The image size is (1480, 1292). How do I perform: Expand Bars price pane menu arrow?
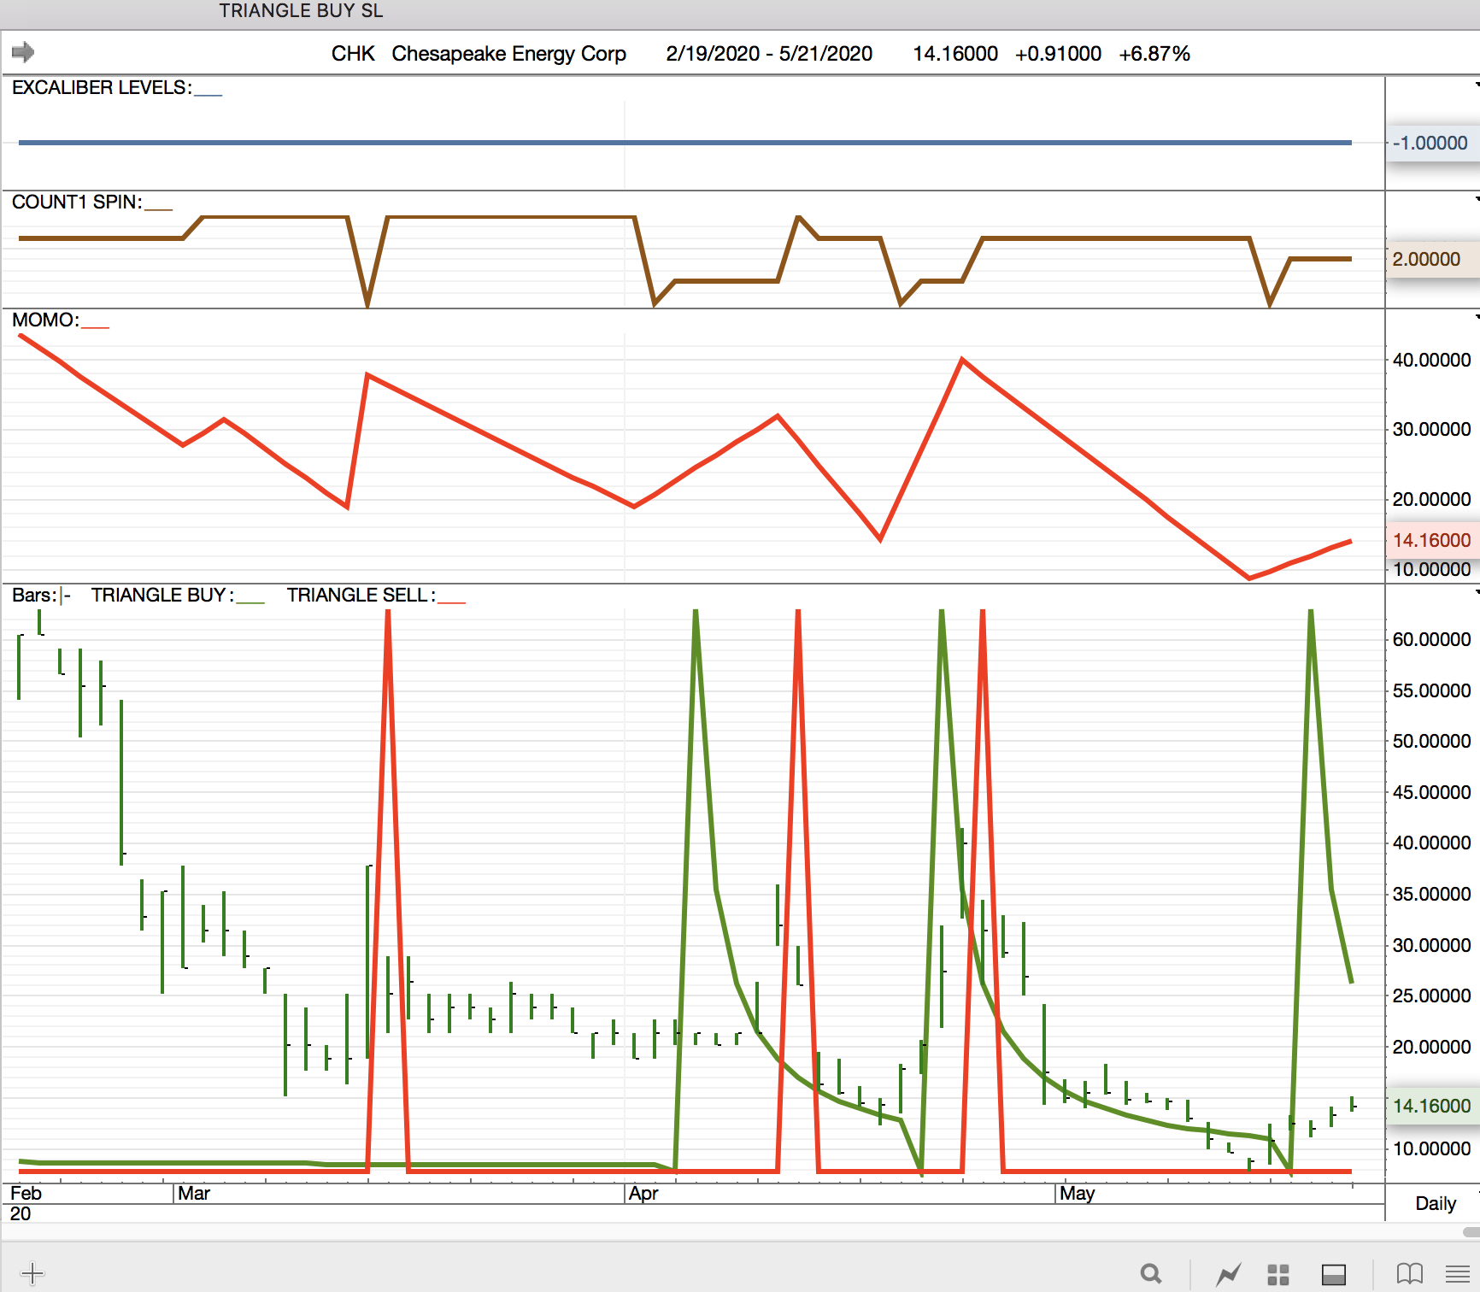(1477, 591)
